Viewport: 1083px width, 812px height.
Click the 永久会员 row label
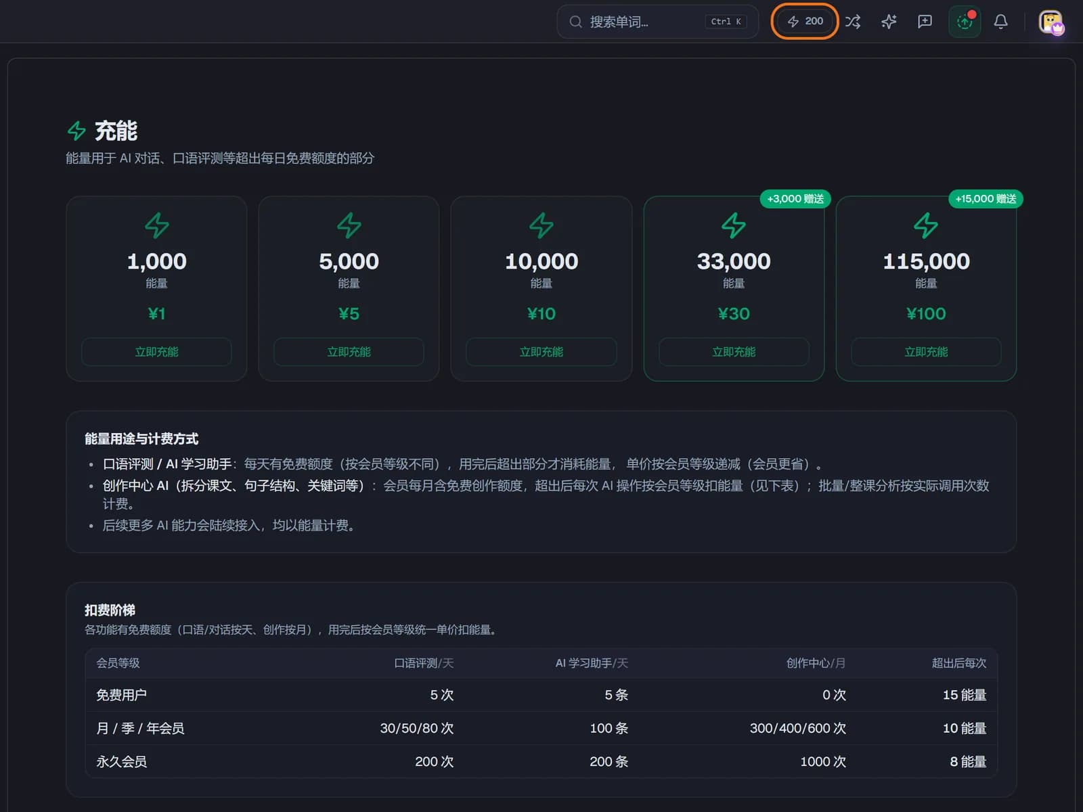(121, 761)
